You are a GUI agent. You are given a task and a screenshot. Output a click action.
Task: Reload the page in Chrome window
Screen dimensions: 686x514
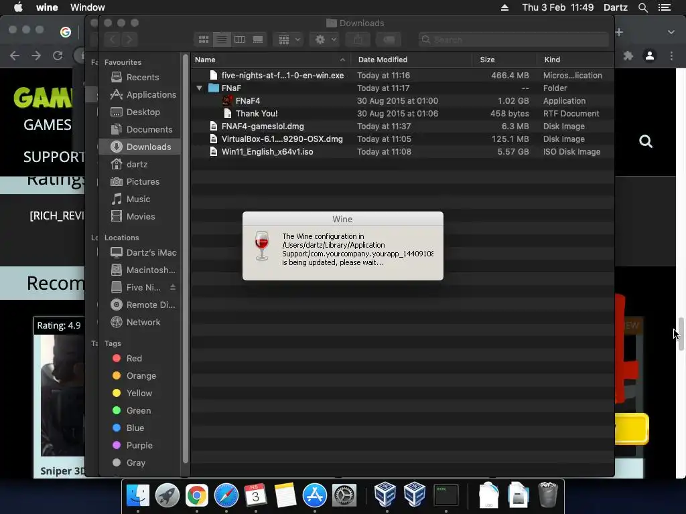(58, 56)
